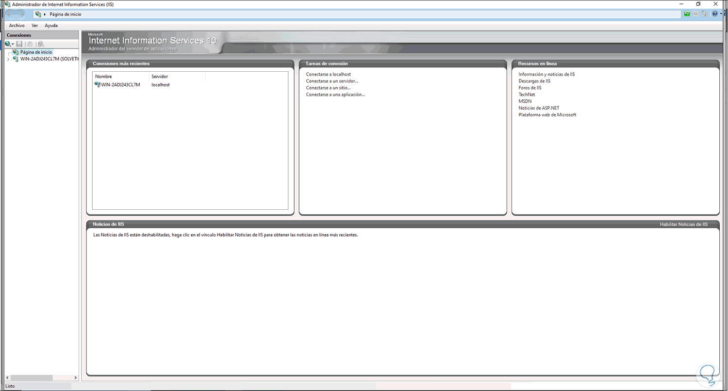This screenshot has width=728, height=391.
Task: Select Página de inicio in the connections tree
Action: point(36,52)
